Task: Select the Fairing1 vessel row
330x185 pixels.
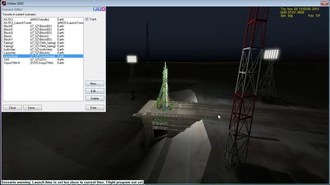Action: tap(43, 43)
